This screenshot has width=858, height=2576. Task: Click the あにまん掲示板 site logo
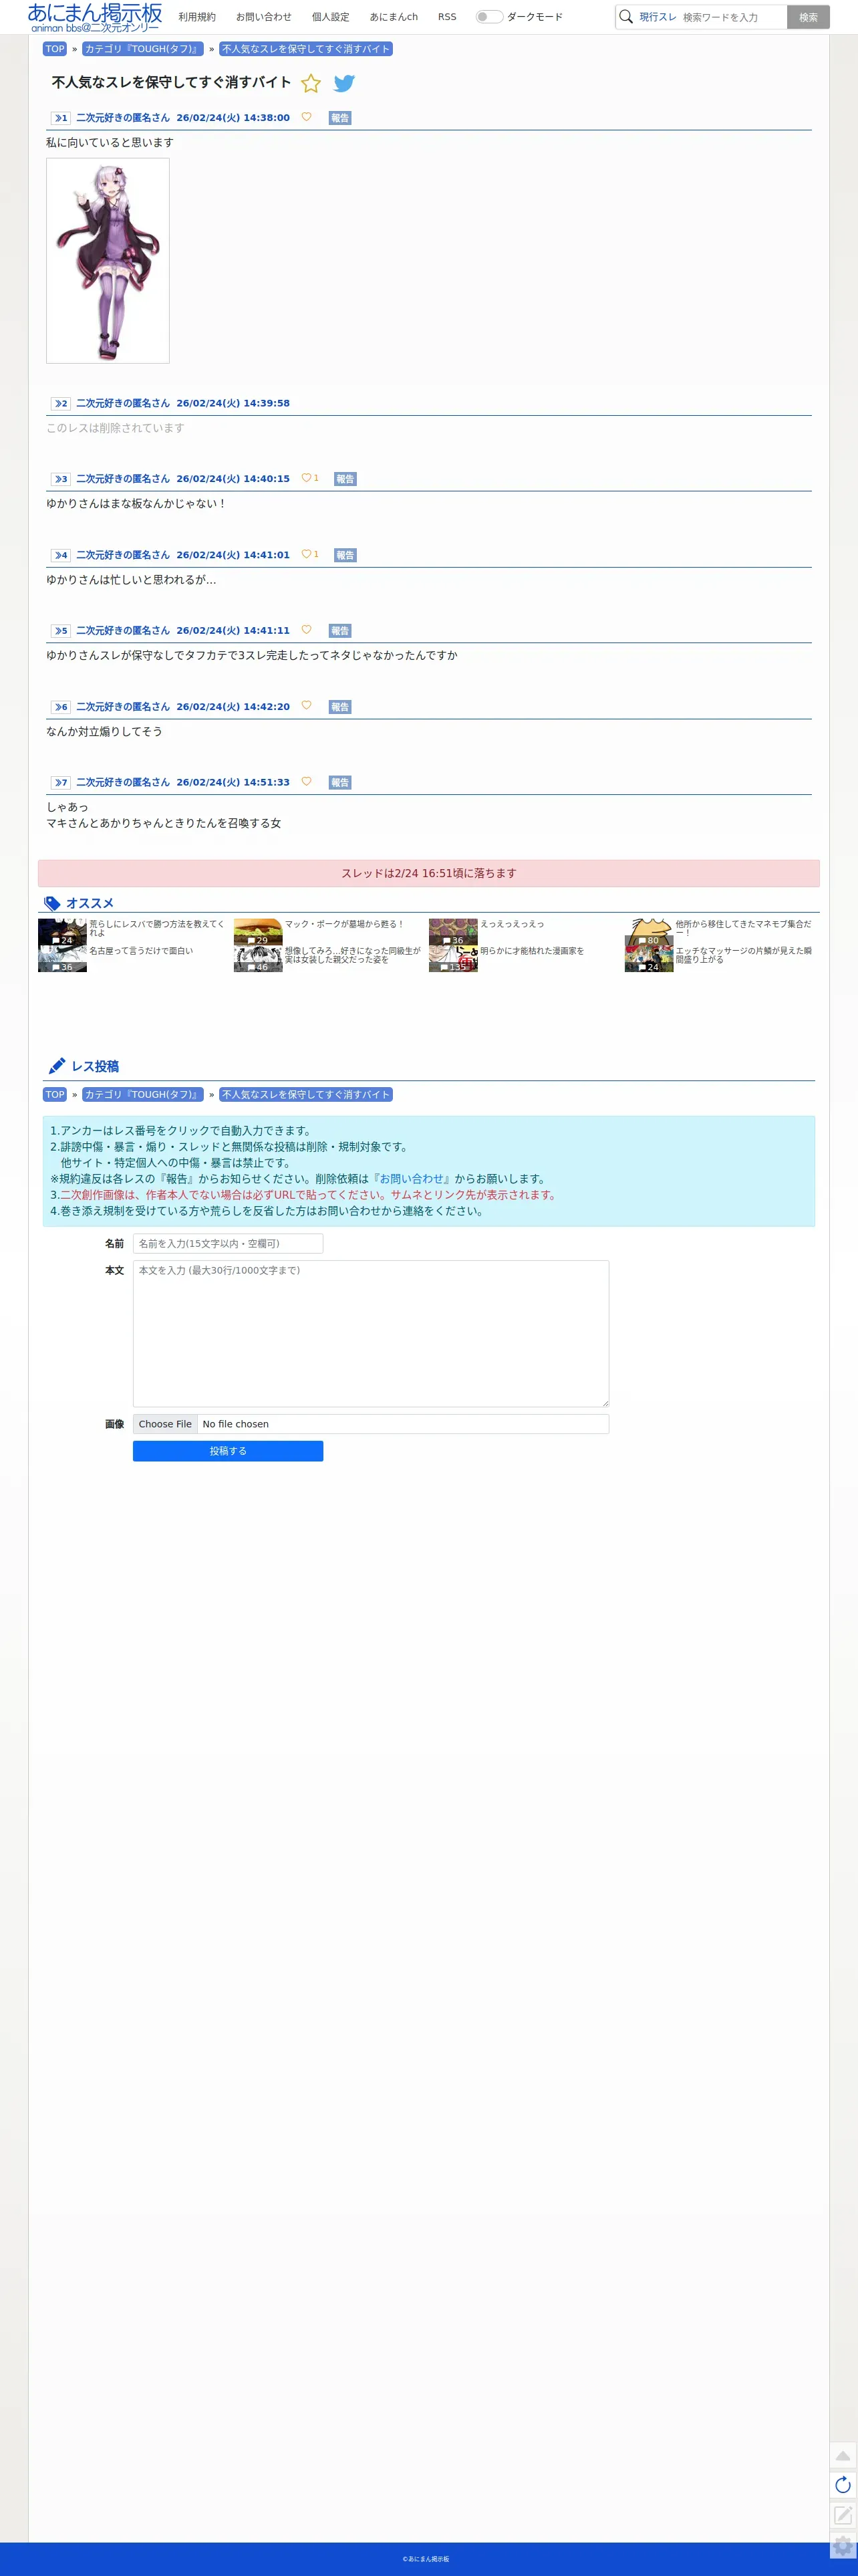95,17
